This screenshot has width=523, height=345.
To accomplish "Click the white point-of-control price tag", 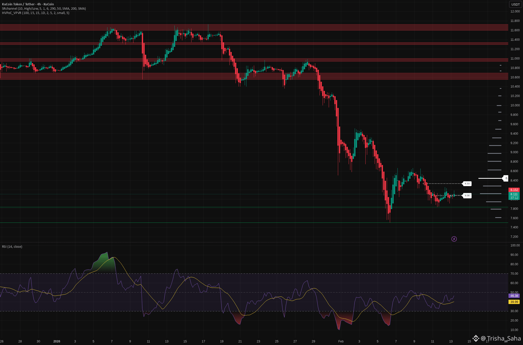I will click(505, 178).
